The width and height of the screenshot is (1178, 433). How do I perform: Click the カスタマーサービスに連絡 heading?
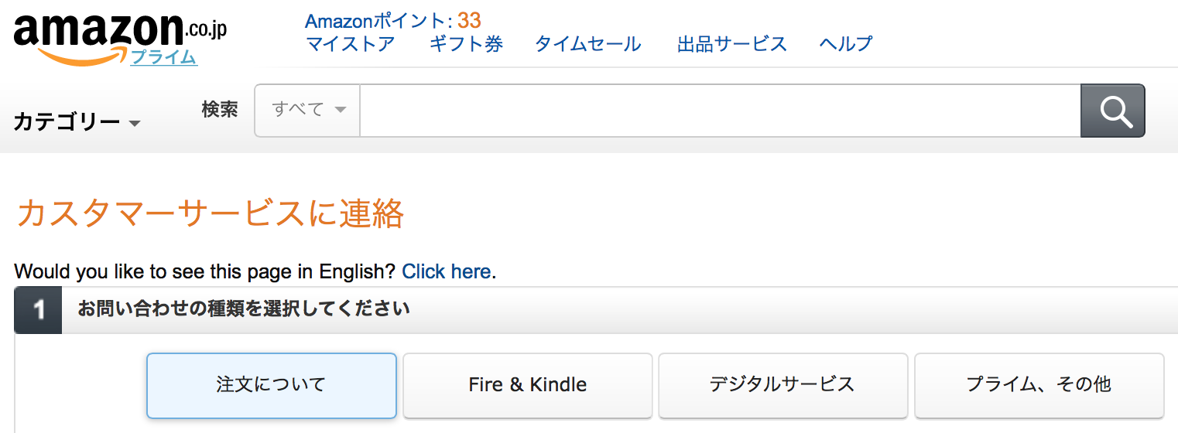[210, 213]
